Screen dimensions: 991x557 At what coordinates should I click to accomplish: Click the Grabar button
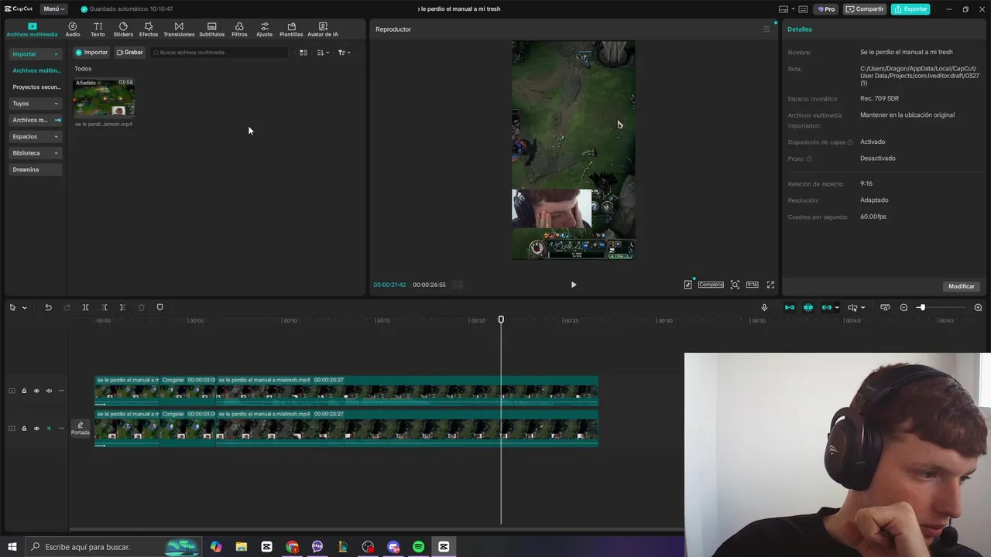click(130, 53)
